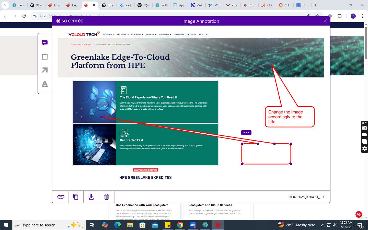368x230 pixels.
Task: Select the arrow annotation tool
Action: pos(45,70)
